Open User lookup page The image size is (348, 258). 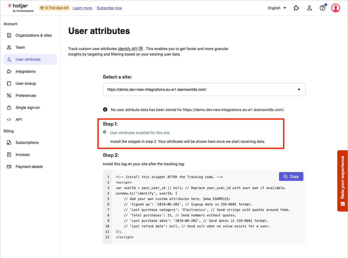(30, 83)
